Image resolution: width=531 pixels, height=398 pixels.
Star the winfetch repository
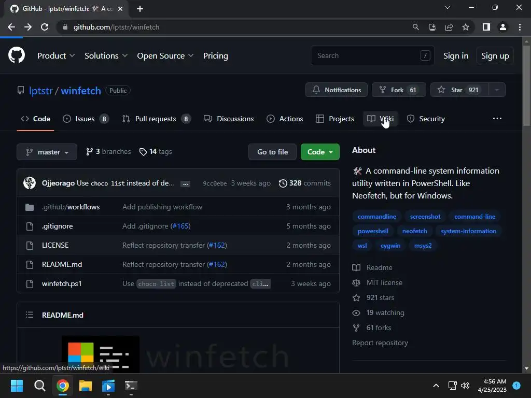459,90
